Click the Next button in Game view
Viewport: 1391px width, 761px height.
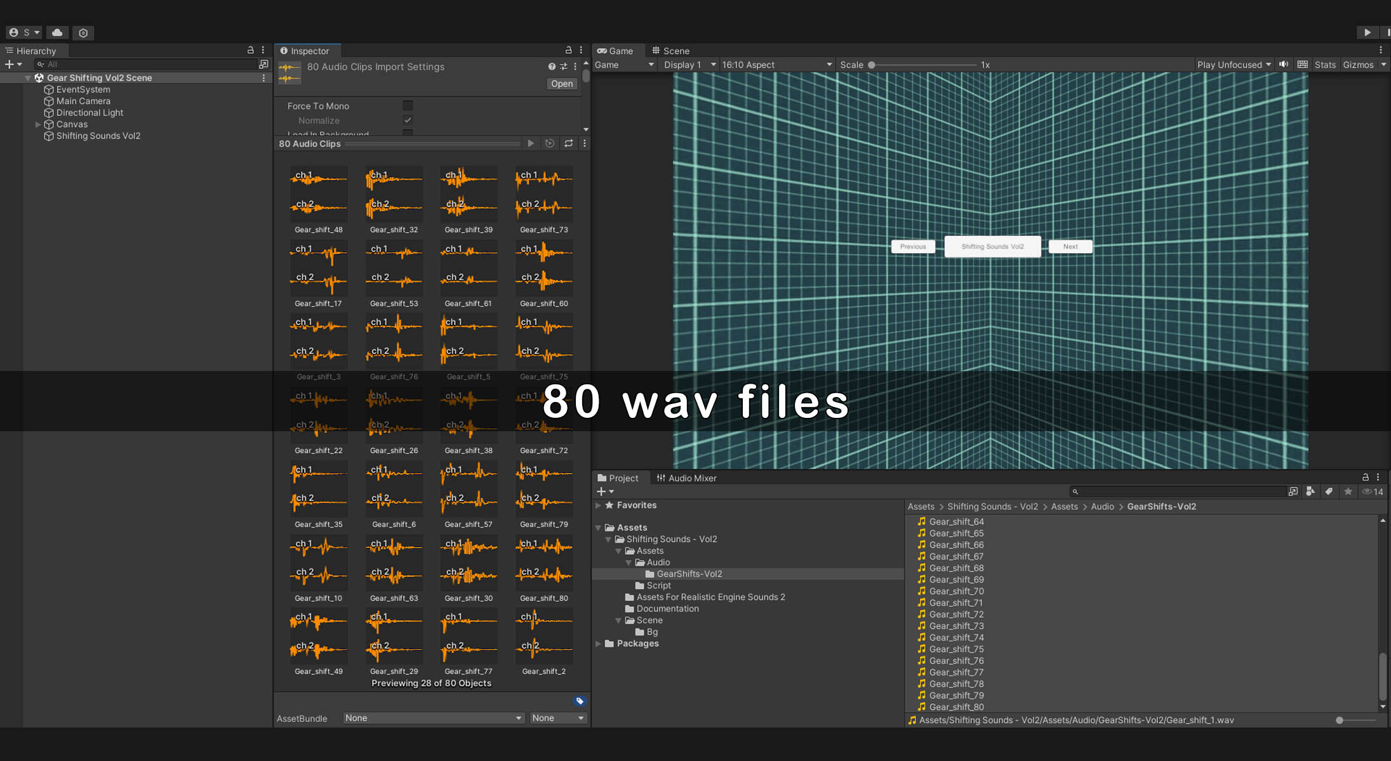(x=1070, y=247)
